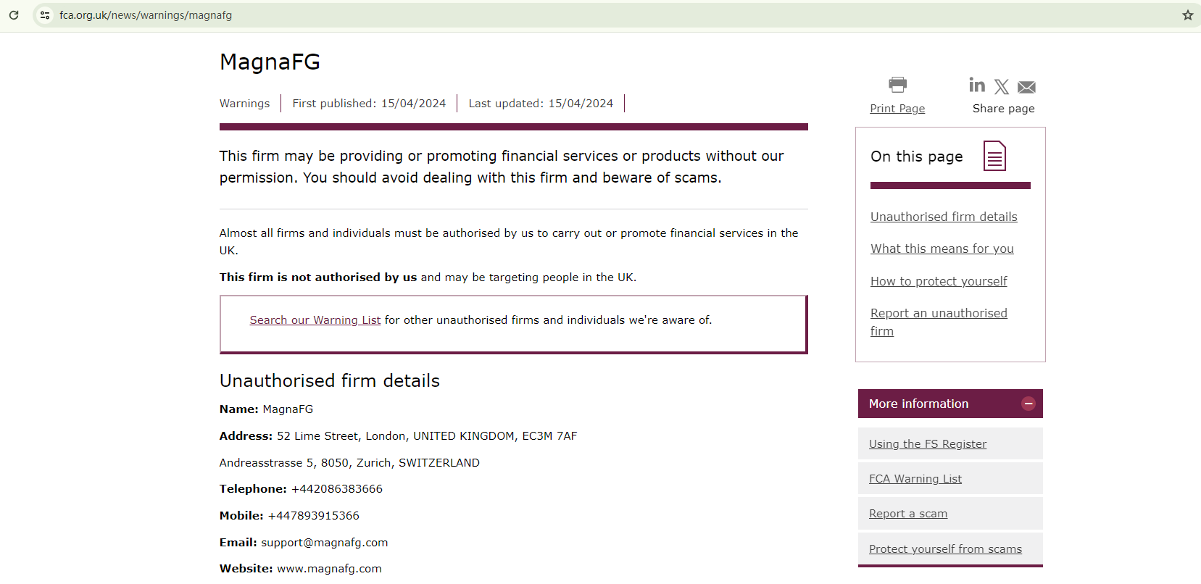Image resolution: width=1201 pixels, height=584 pixels.
Task: Open site information icon in address bar
Action: [45, 15]
